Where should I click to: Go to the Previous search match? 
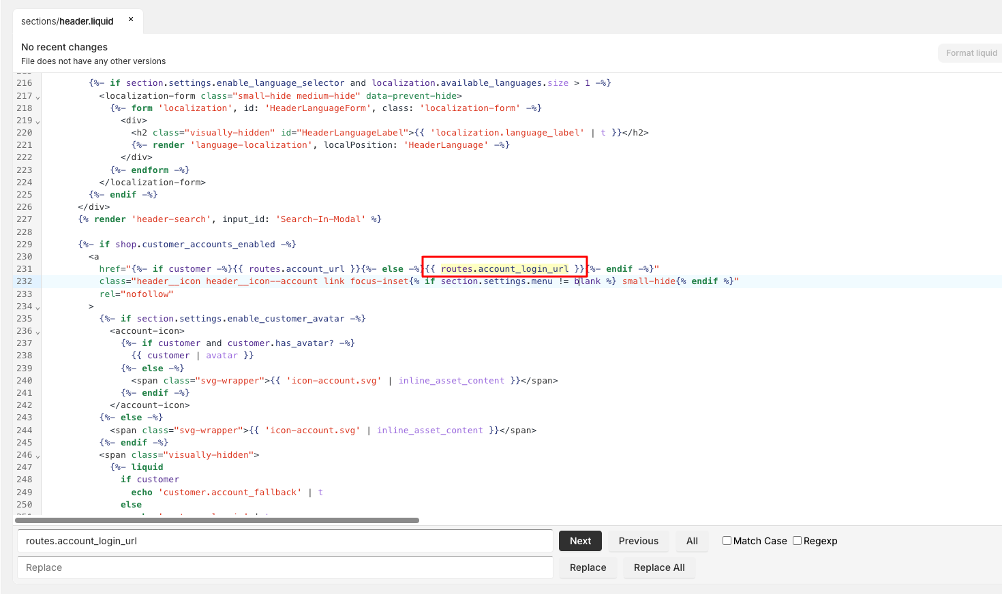tap(638, 541)
